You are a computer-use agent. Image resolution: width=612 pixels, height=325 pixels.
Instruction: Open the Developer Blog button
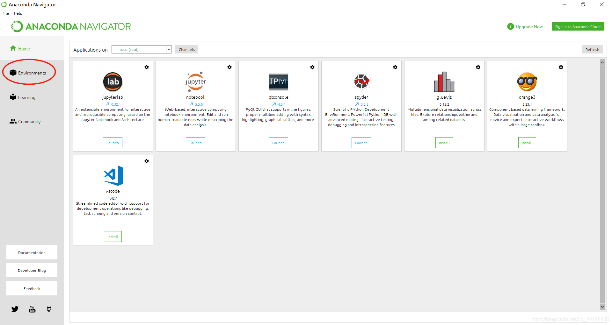pos(32,270)
